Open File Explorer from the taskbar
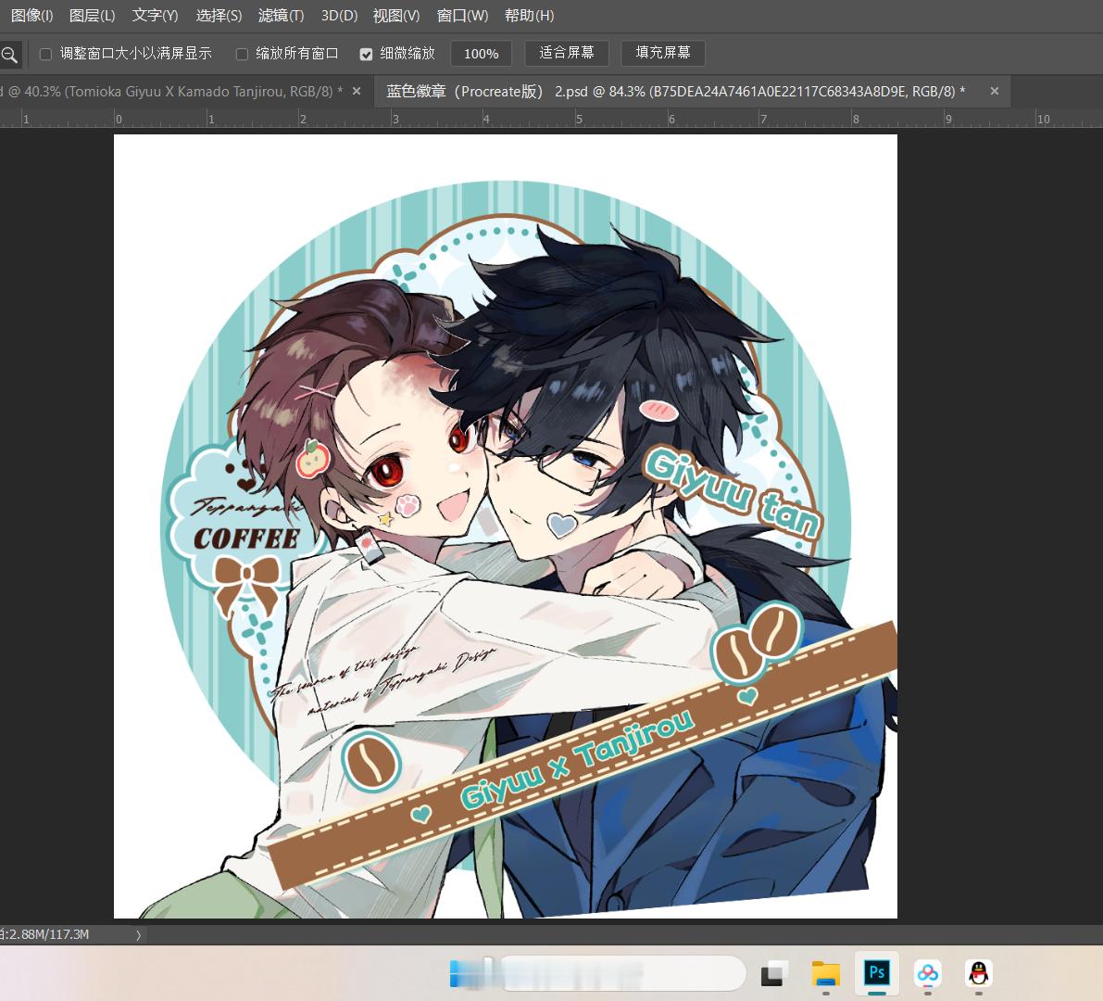1103x1001 pixels. click(826, 973)
